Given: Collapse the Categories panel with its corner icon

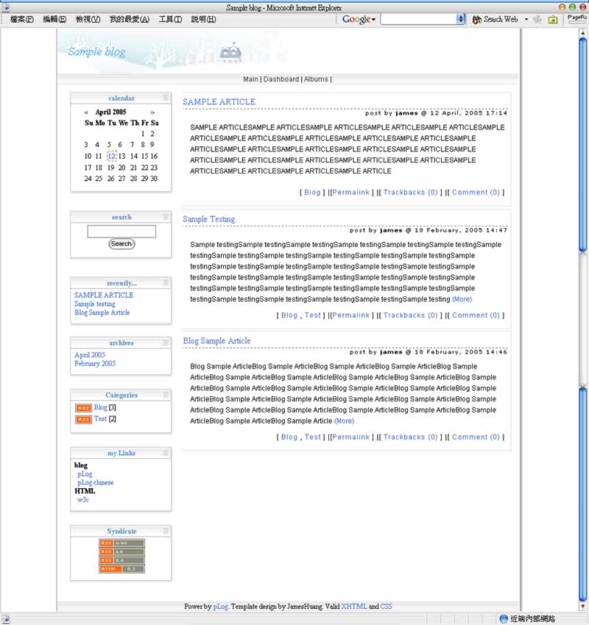Looking at the screenshot, I should (166, 395).
